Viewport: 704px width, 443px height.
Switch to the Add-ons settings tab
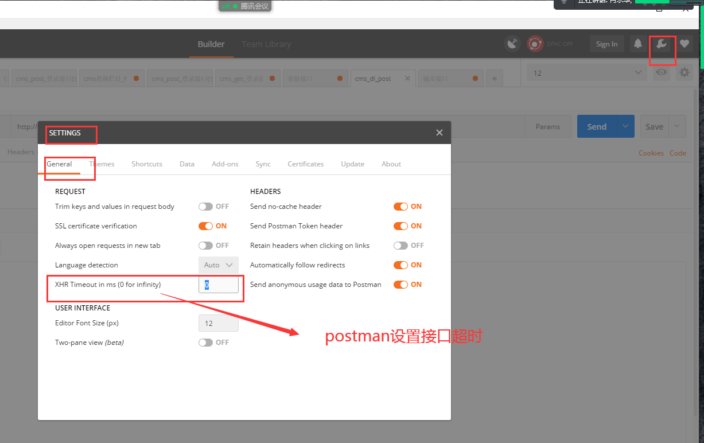point(225,164)
